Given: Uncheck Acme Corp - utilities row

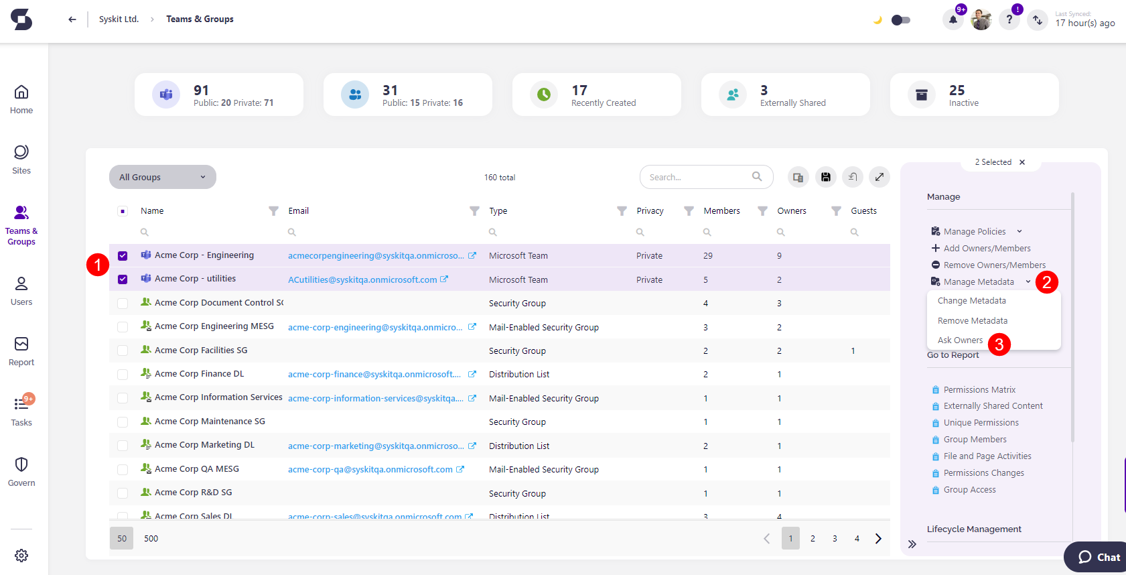Looking at the screenshot, I should [123, 279].
